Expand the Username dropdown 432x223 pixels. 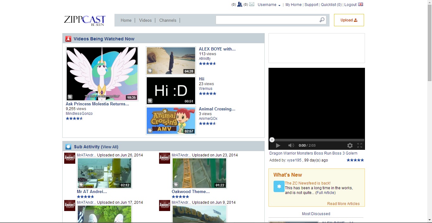[x=269, y=5]
